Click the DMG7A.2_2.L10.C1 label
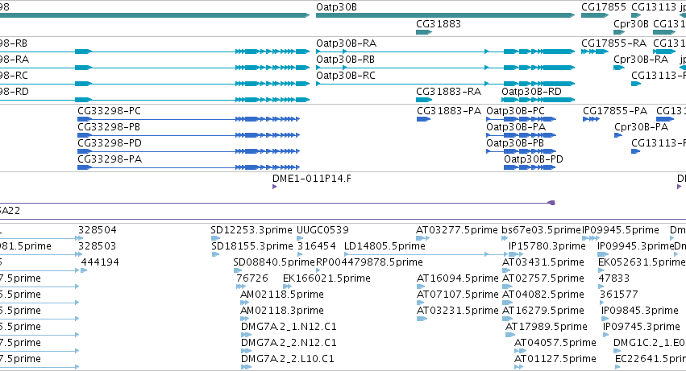Viewport: 686px width, 371px height. pos(288,360)
